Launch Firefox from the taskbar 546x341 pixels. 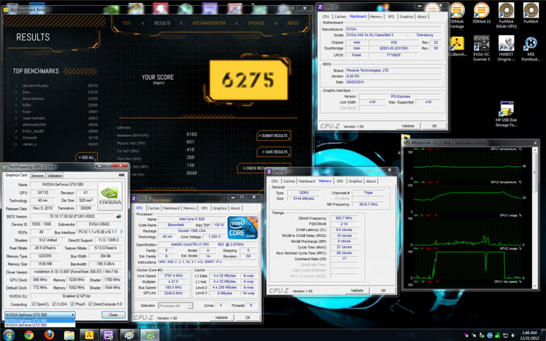point(49,335)
